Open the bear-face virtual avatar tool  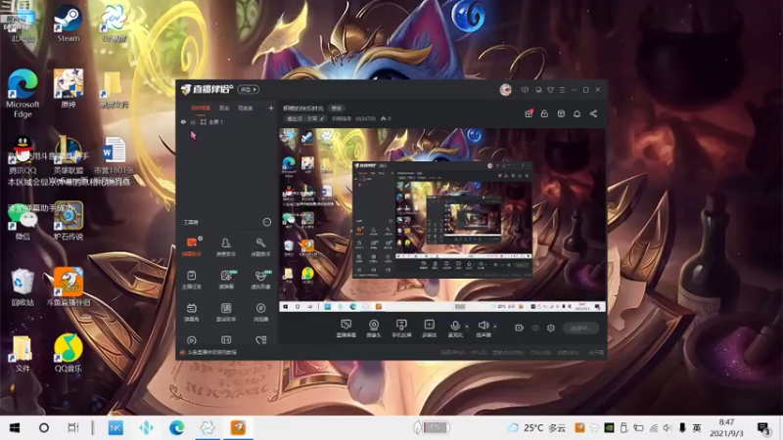coord(260,280)
